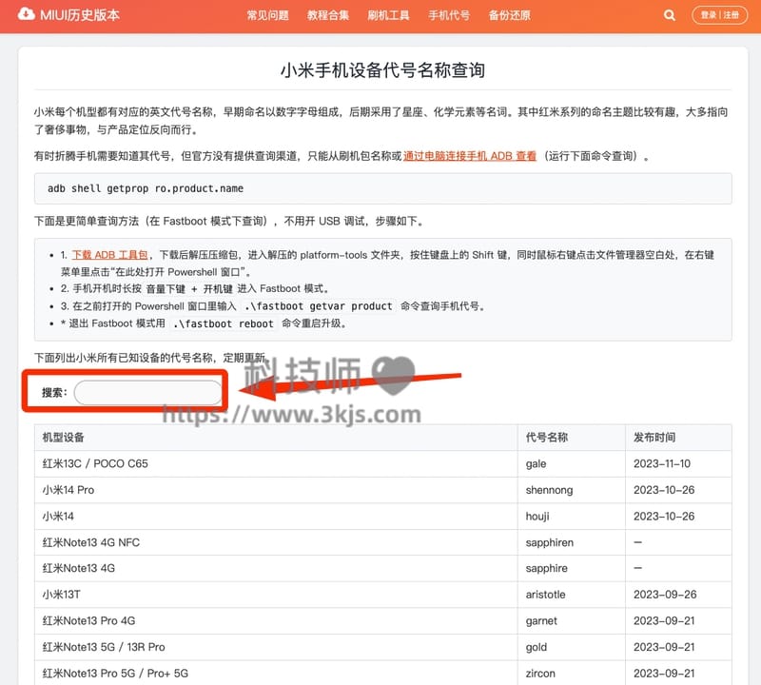Open the search magnifier icon

click(x=670, y=15)
